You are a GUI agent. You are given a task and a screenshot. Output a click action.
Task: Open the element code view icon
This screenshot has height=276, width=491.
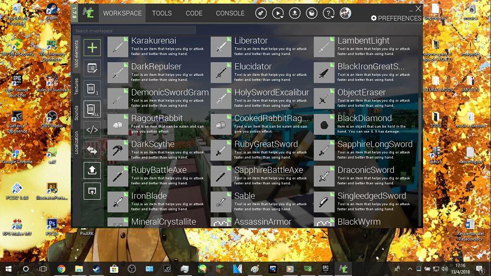(x=92, y=129)
